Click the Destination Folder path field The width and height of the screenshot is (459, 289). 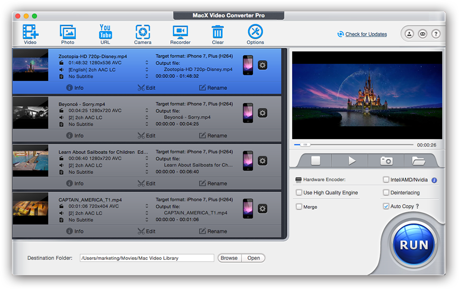pyautogui.click(x=147, y=258)
